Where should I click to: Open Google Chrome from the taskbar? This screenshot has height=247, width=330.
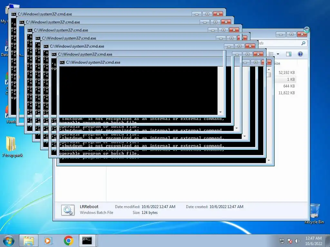(x=68, y=241)
